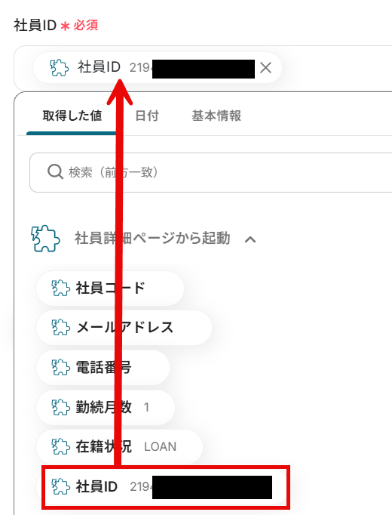Click the puzzle icon on 社員コード chip

pyautogui.click(x=61, y=288)
